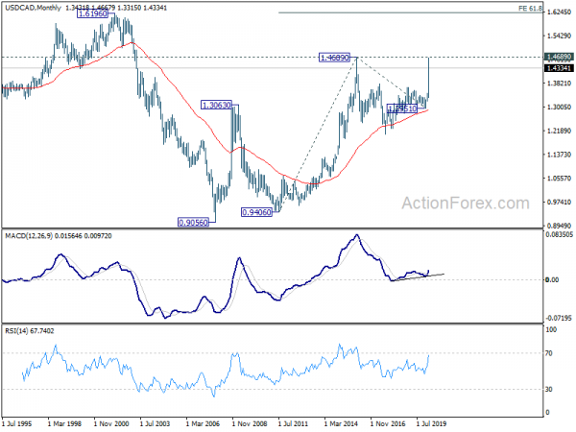Click the 1.38210 price axis value
576x432 pixels.
[559, 84]
